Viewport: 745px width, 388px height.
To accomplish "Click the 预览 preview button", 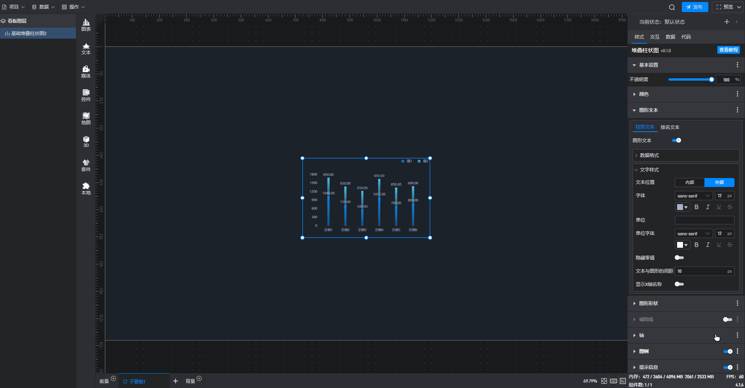I will coord(728,7).
